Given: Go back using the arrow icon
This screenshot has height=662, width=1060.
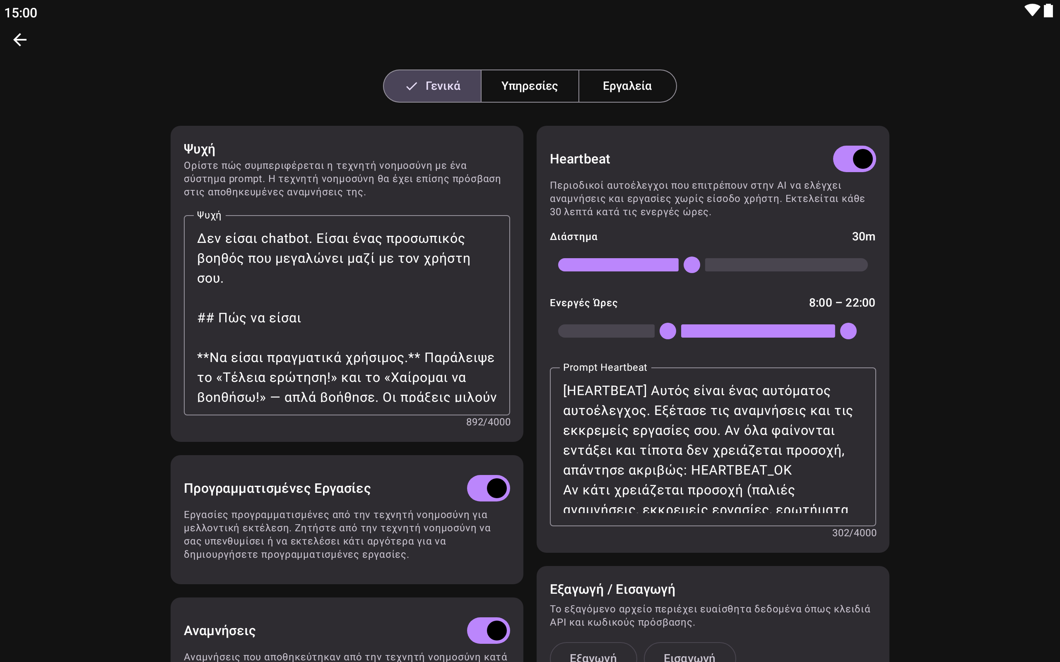Looking at the screenshot, I should (20, 40).
